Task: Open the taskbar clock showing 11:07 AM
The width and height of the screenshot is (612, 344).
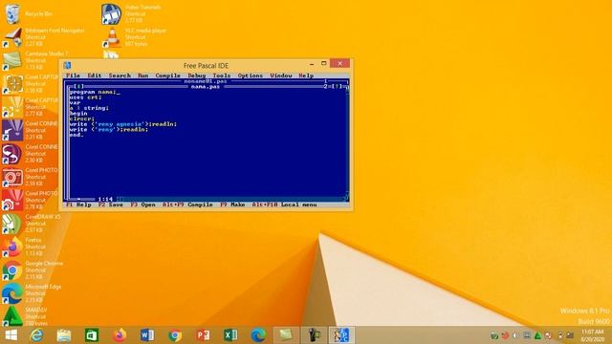Action: coord(592,335)
